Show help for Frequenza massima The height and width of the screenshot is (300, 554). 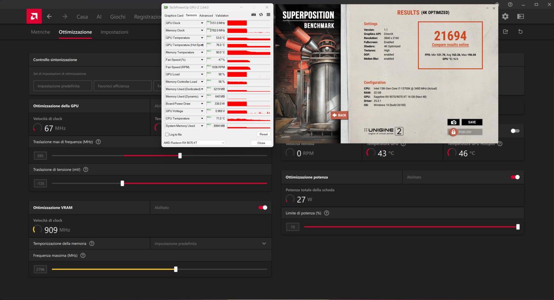point(83,255)
